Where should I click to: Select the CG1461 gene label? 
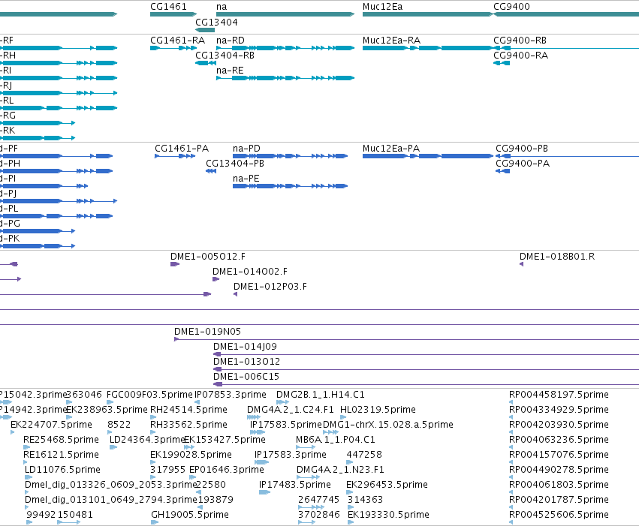(168, 7)
